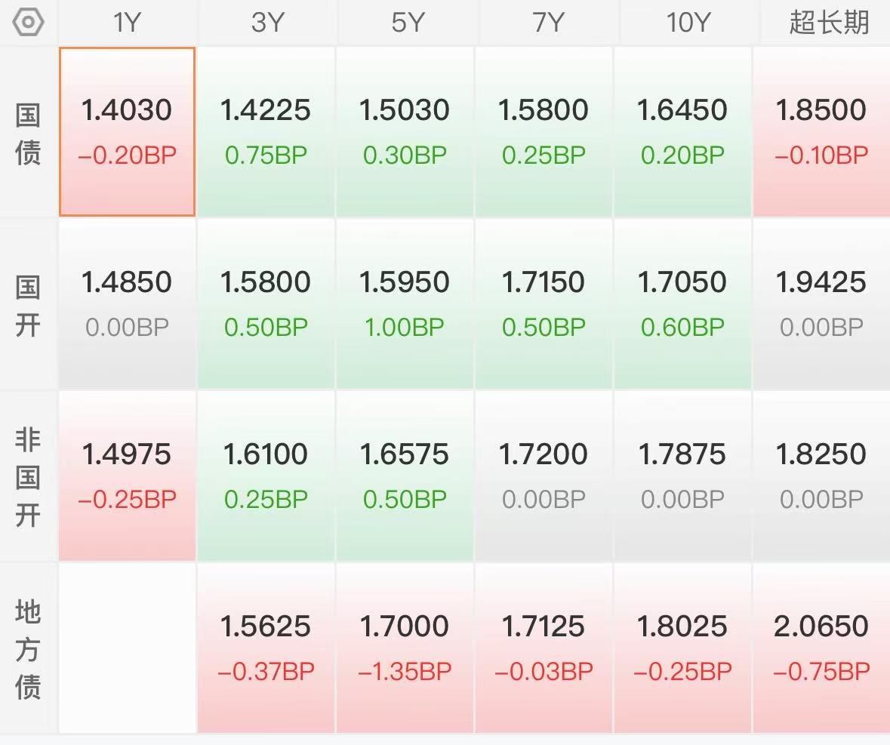This screenshot has height=745, width=890.
Task: Click the 地方债 10Y cell showing 1.8025
Action: tap(682, 648)
